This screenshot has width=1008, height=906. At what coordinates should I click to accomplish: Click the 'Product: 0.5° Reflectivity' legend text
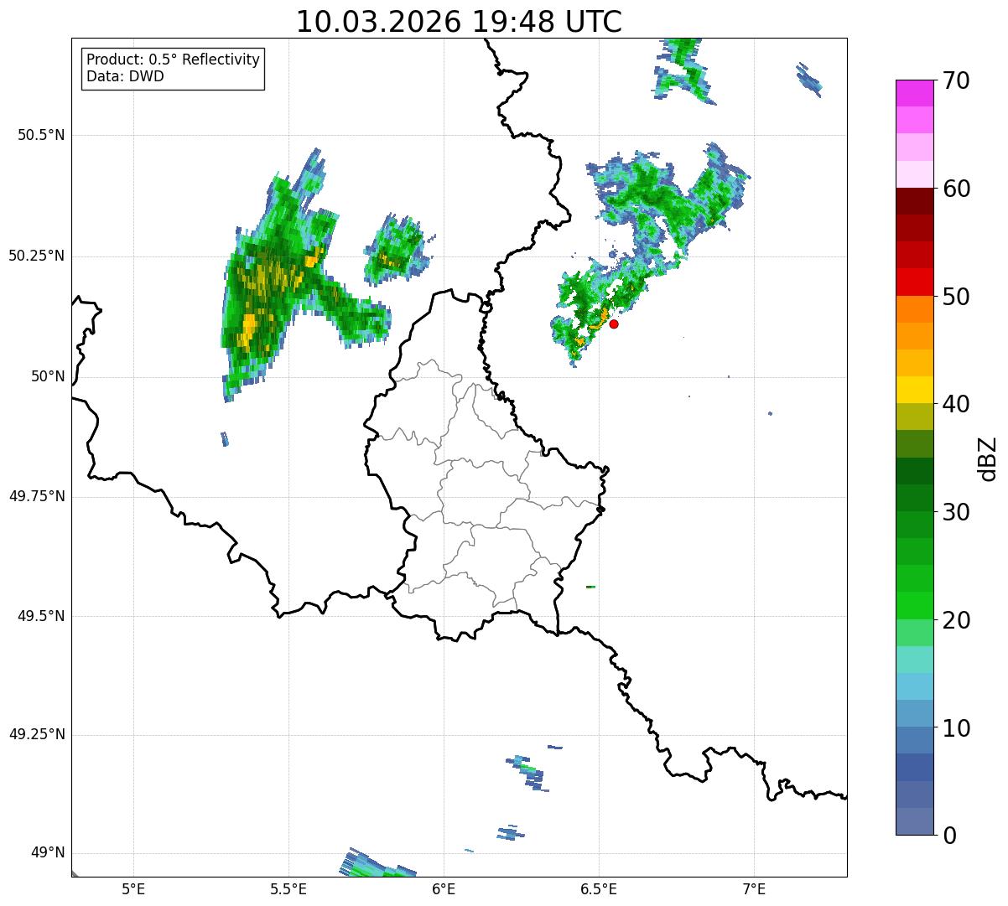pos(174,60)
